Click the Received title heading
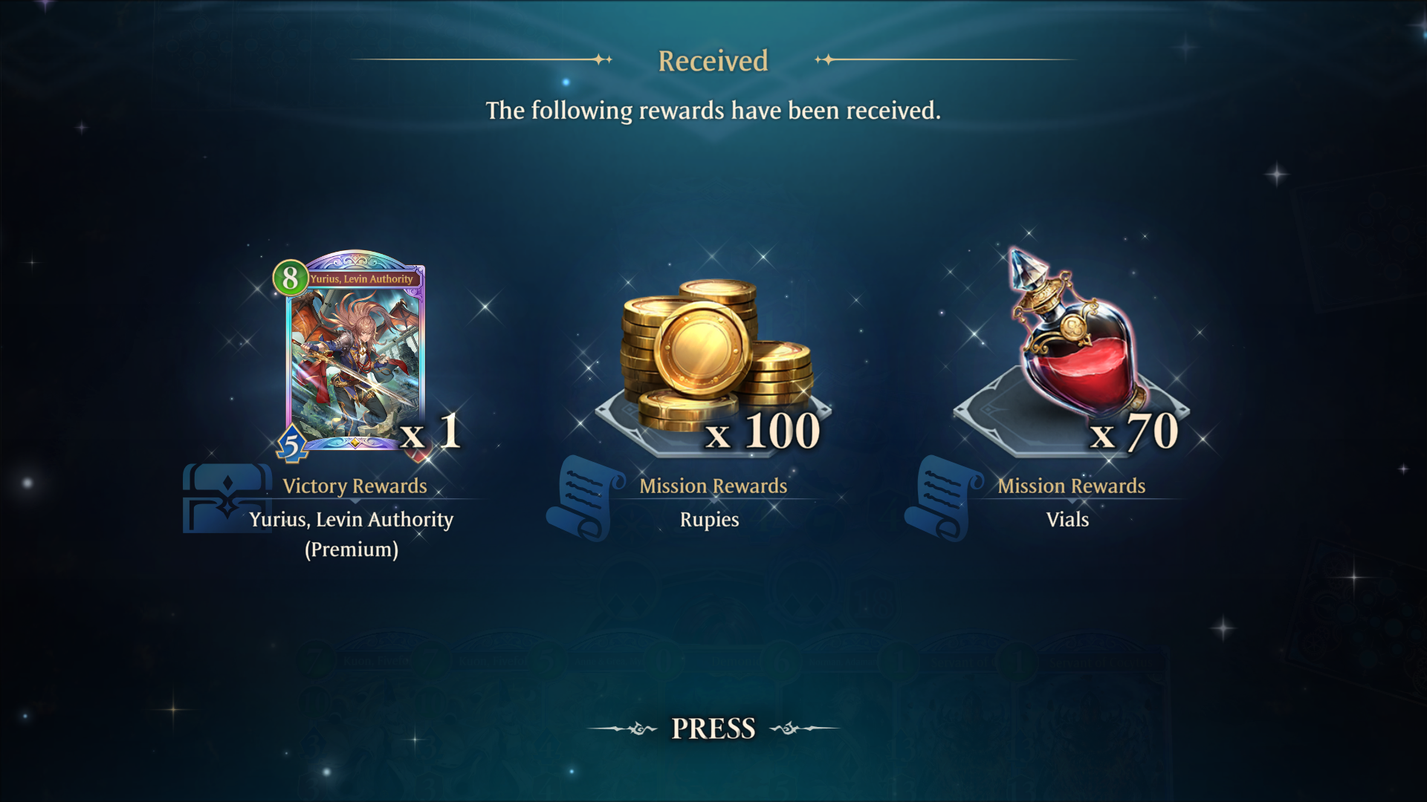 (713, 61)
